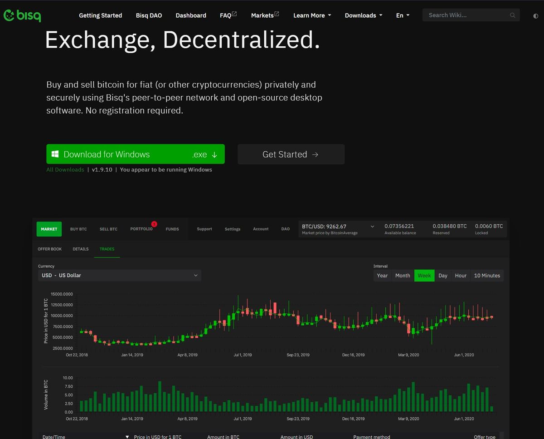Click the arrow on the Get Started button
Image resolution: width=544 pixels, height=439 pixels.
click(316, 155)
